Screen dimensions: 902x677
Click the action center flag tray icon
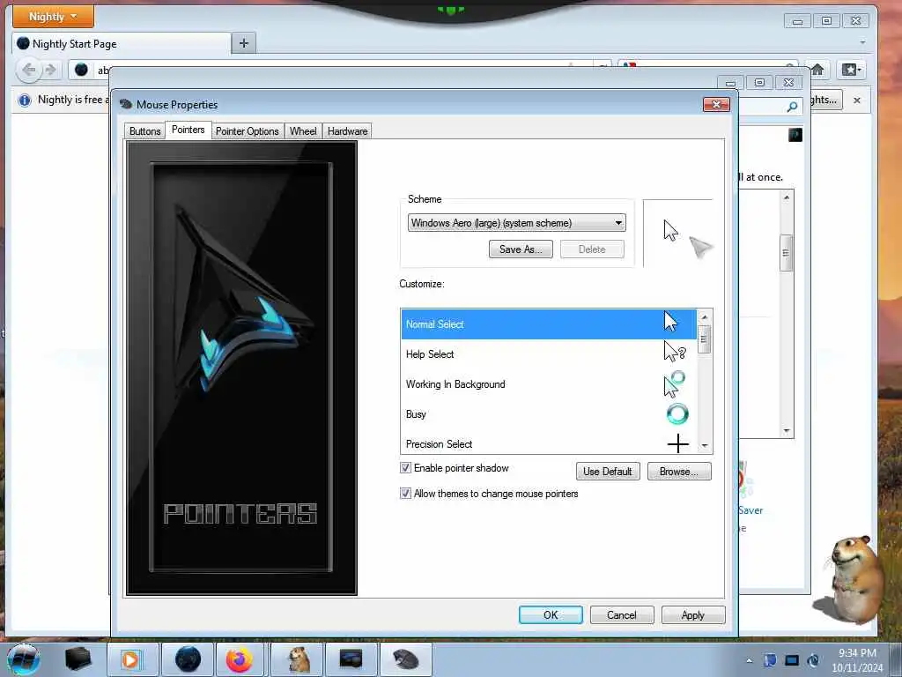pos(770,660)
